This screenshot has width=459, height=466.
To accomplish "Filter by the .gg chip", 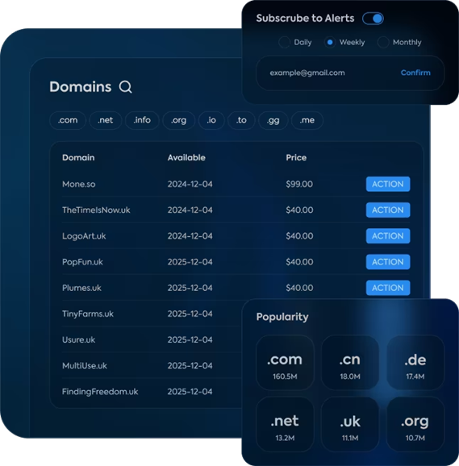I will (273, 120).
